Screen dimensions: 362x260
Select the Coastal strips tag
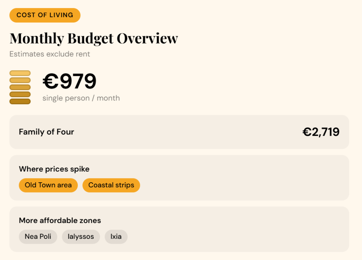tap(111, 185)
